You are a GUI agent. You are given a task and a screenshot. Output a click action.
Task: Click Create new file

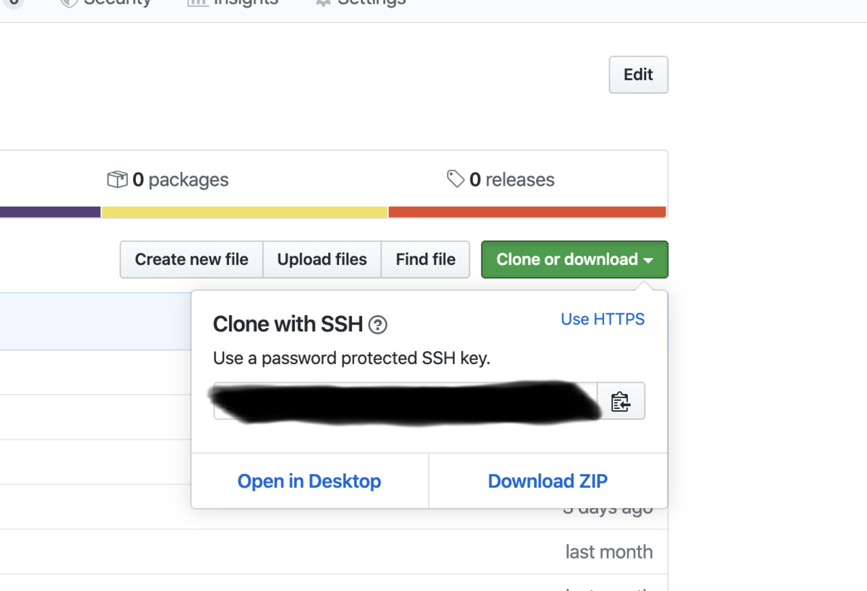191,259
